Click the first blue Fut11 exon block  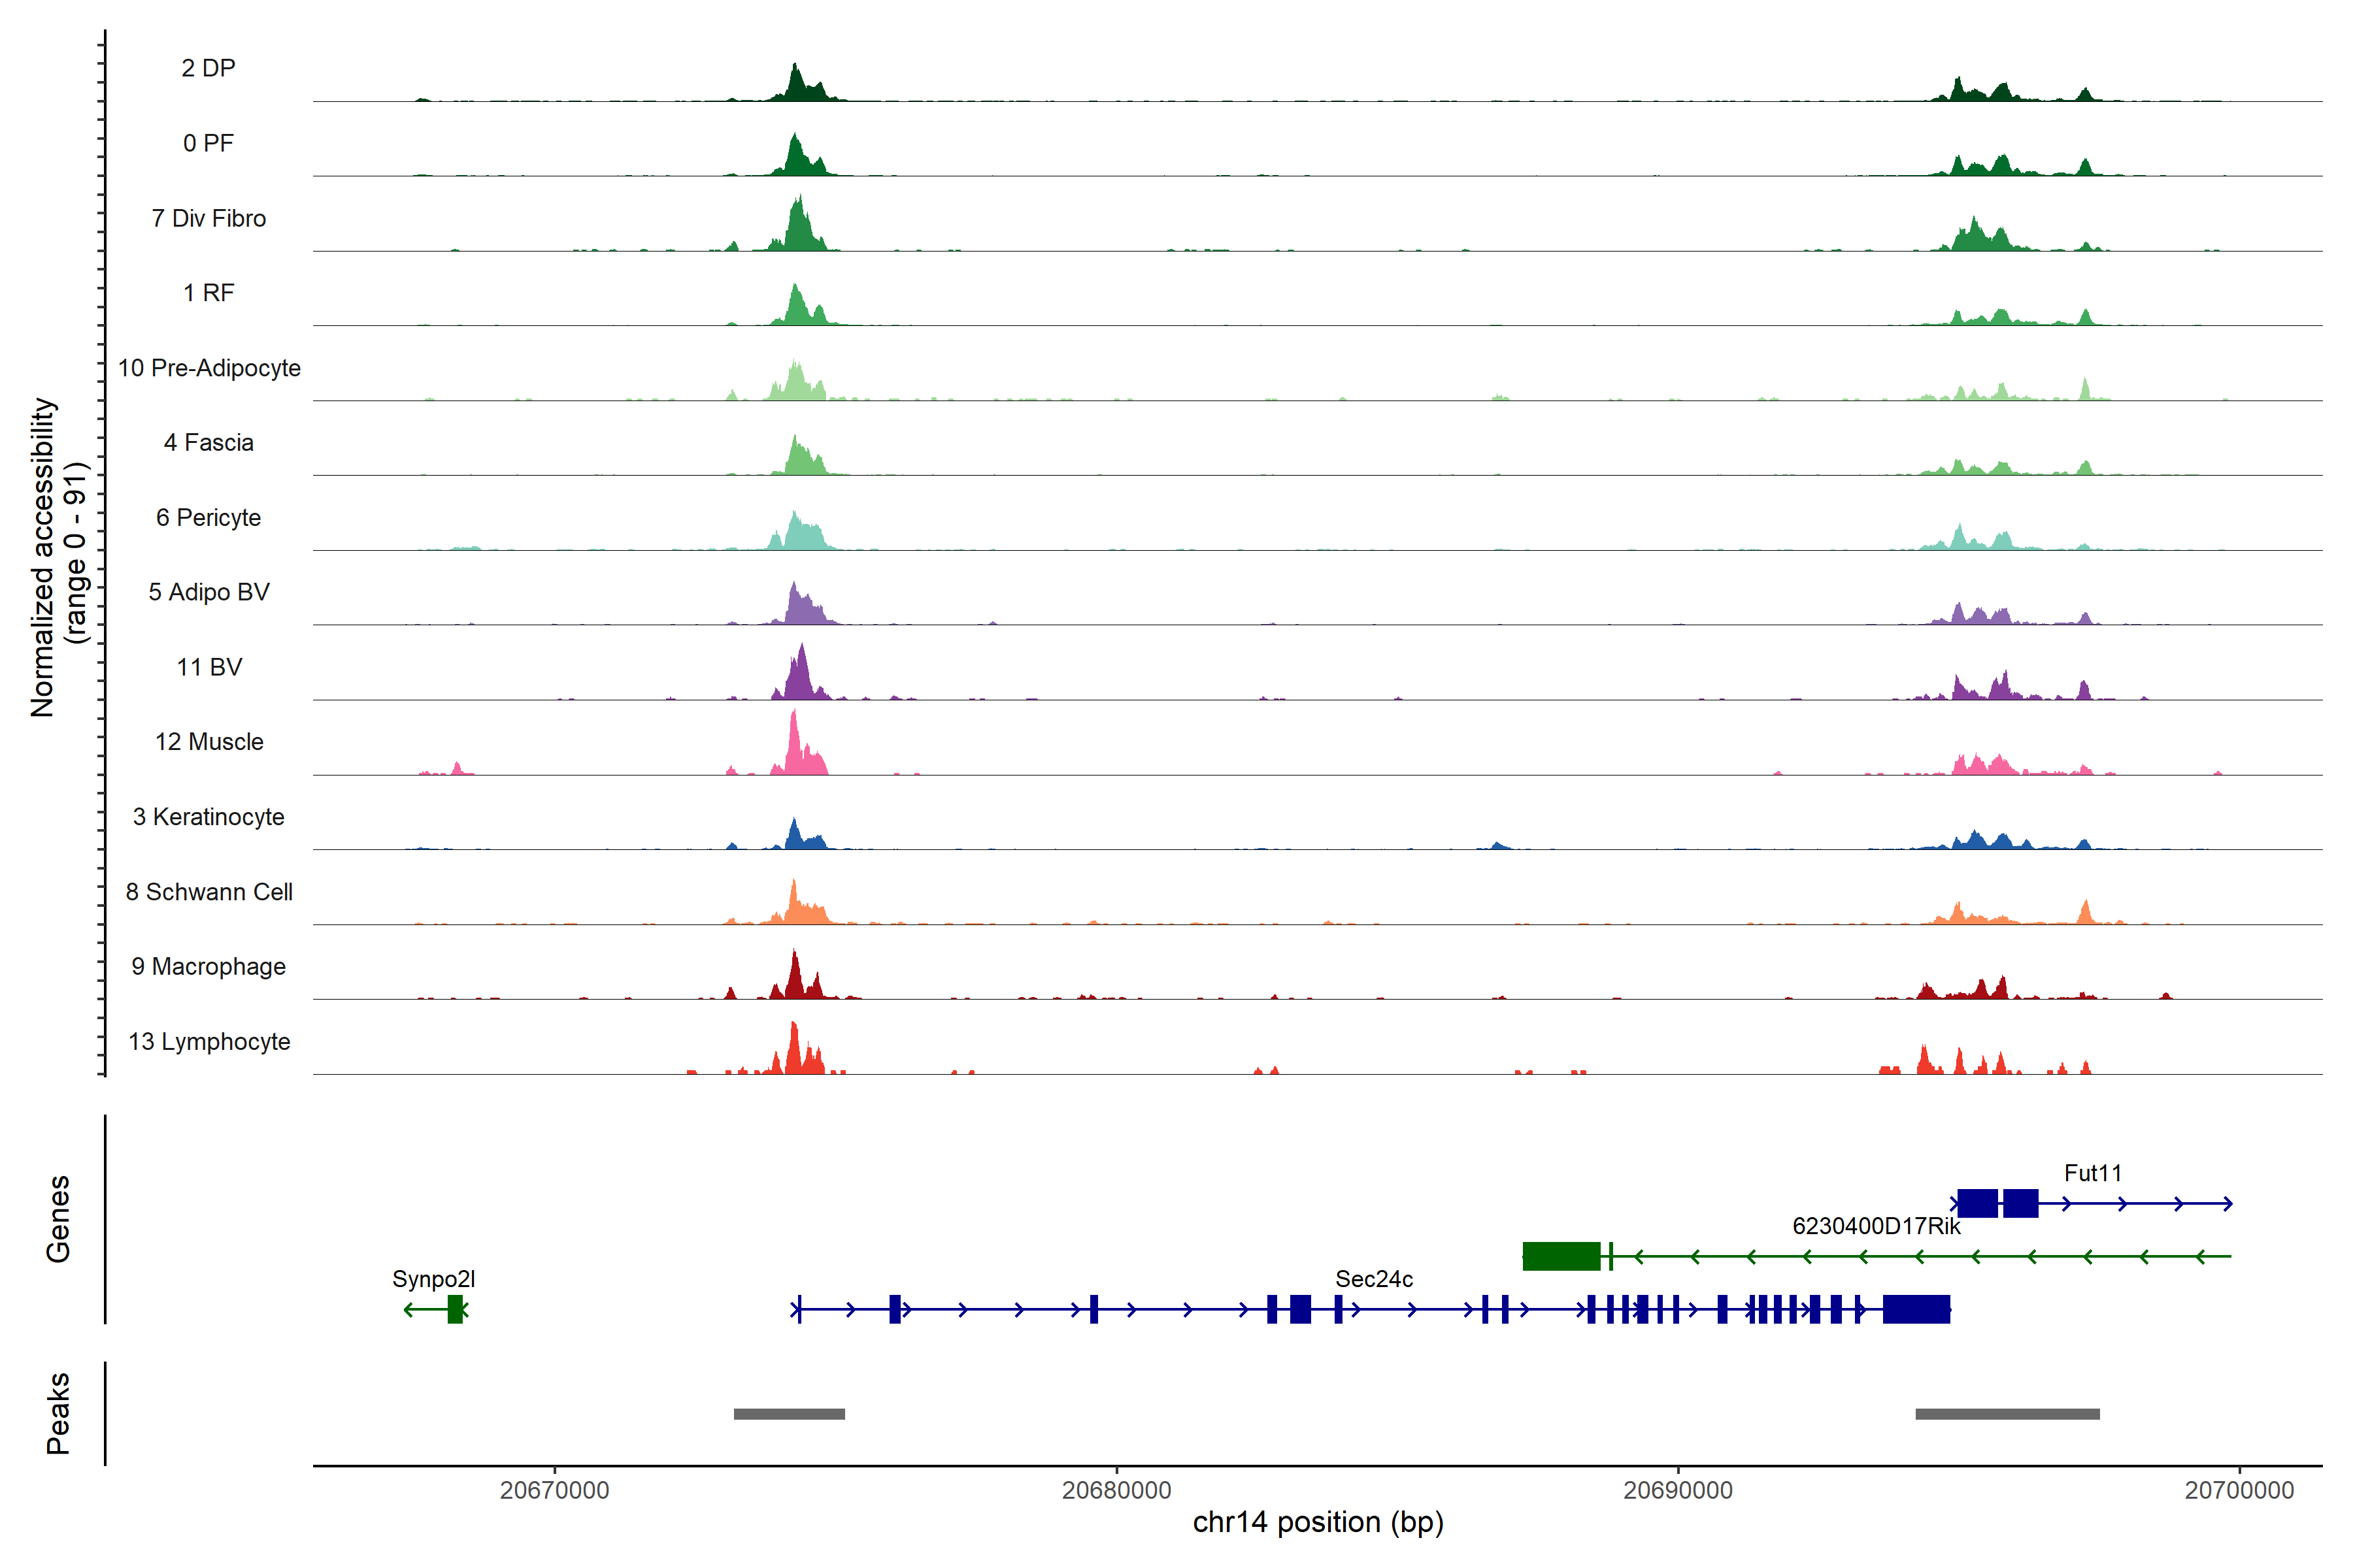point(1977,1203)
